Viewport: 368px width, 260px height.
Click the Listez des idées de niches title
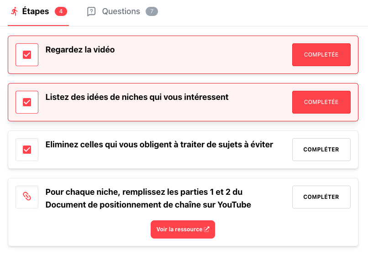point(137,97)
